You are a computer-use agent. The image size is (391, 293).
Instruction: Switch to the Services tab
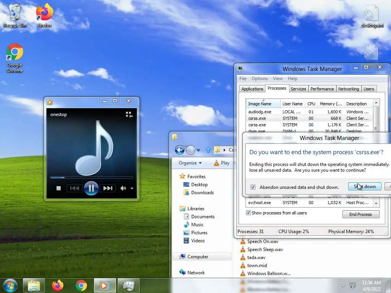coord(298,89)
